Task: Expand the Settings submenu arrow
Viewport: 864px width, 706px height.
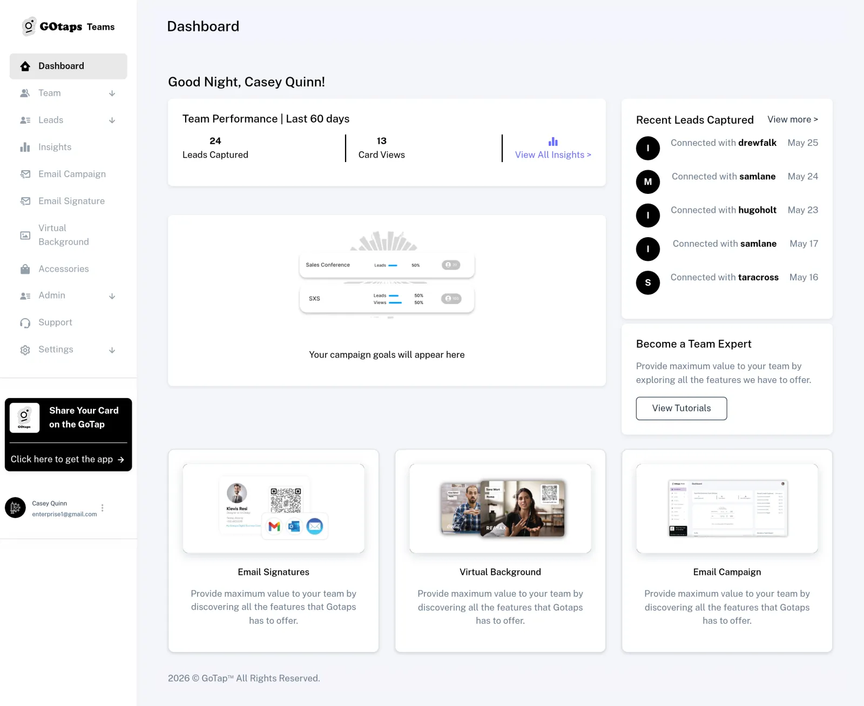Action: [x=112, y=350]
